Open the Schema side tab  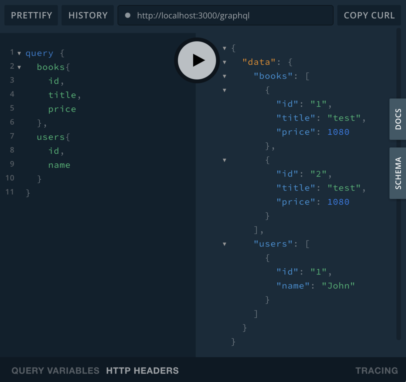pyautogui.click(x=398, y=173)
